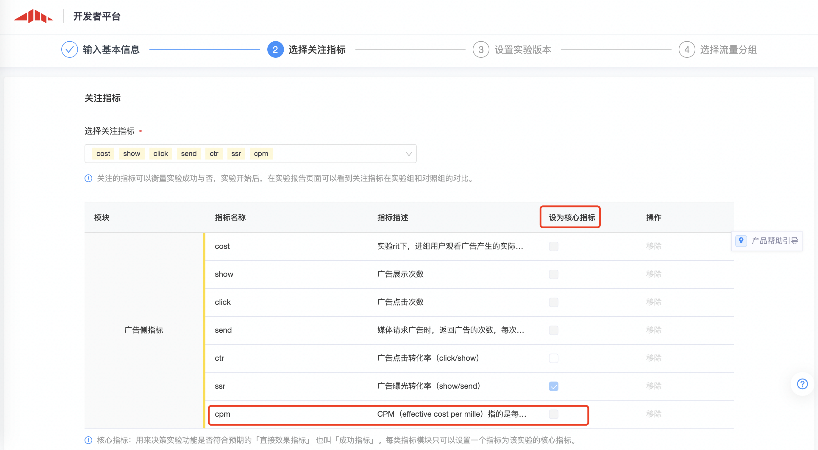The image size is (818, 450).
Task: Remove the ssr metric row via 移除
Action: coord(653,386)
